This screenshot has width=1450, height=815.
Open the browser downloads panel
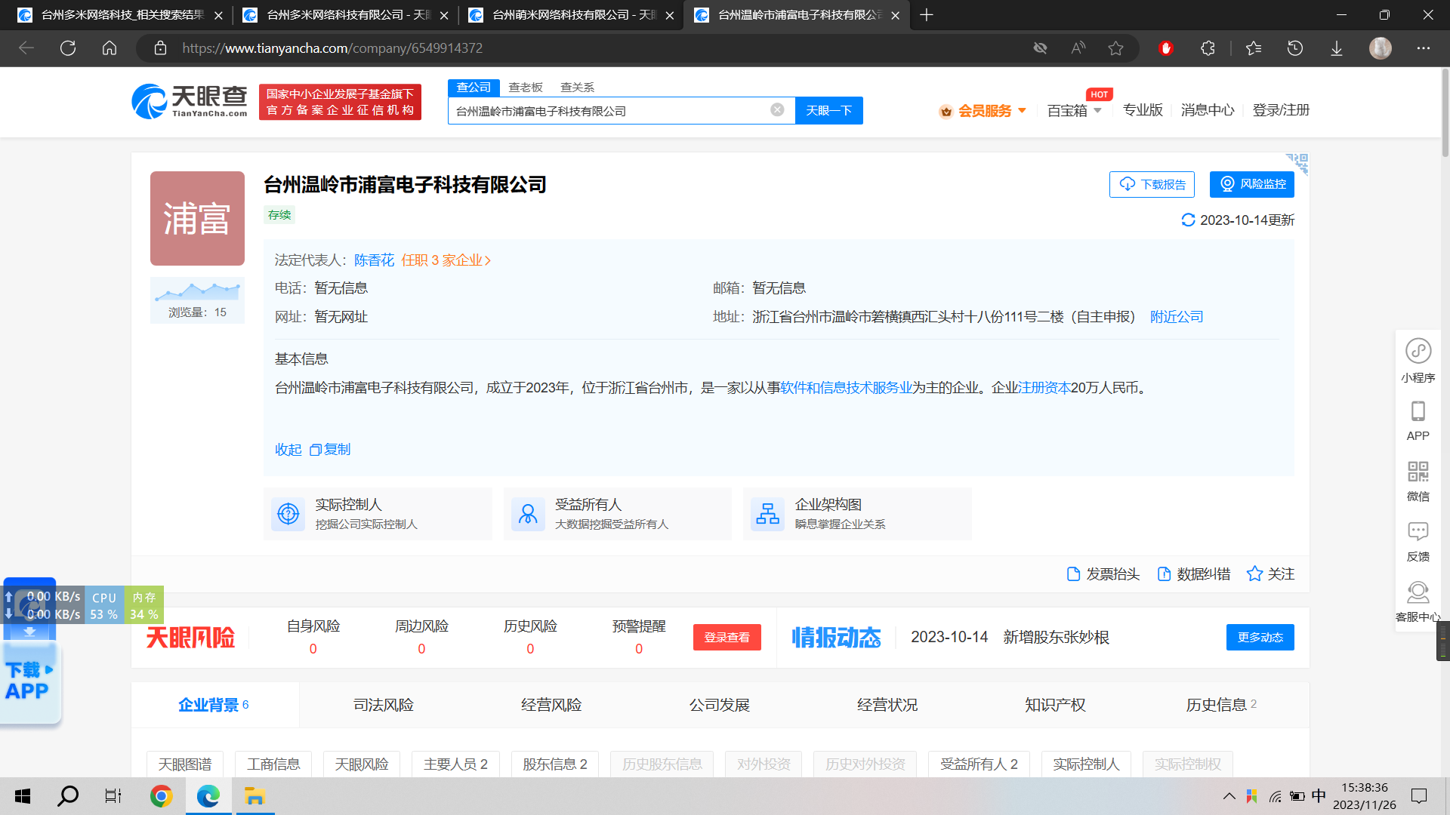coord(1337,48)
